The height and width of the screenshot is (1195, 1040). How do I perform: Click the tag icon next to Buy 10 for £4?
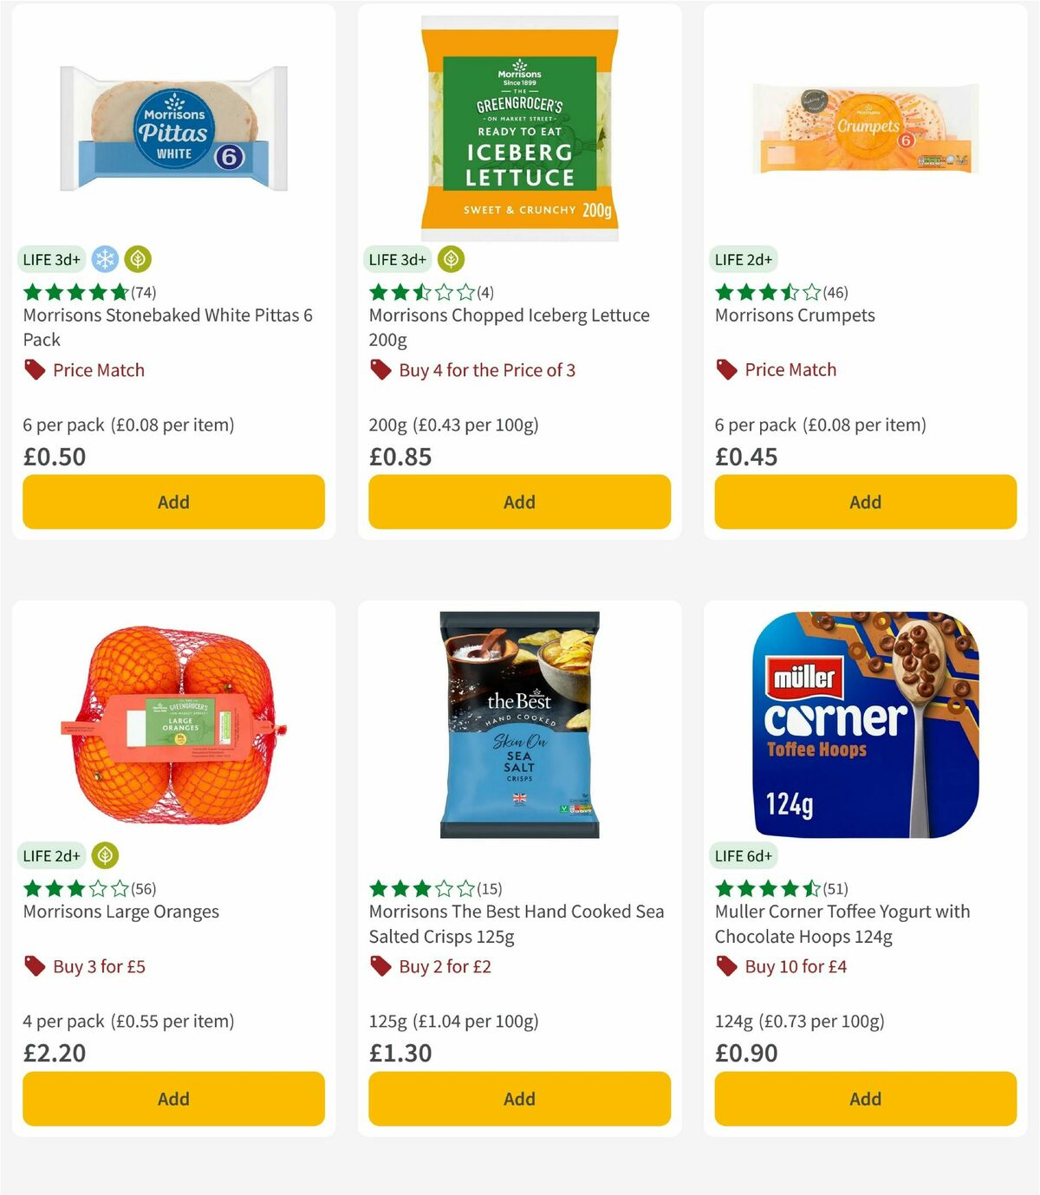[726, 965]
